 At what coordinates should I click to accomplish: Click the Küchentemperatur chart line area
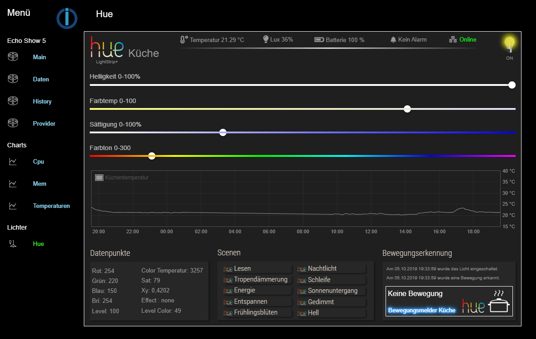(296, 198)
